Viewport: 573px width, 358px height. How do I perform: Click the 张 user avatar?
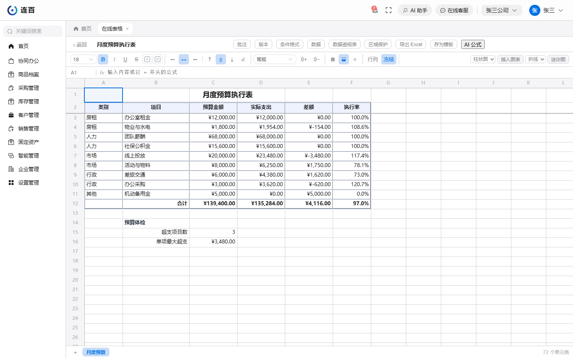pyautogui.click(x=535, y=10)
